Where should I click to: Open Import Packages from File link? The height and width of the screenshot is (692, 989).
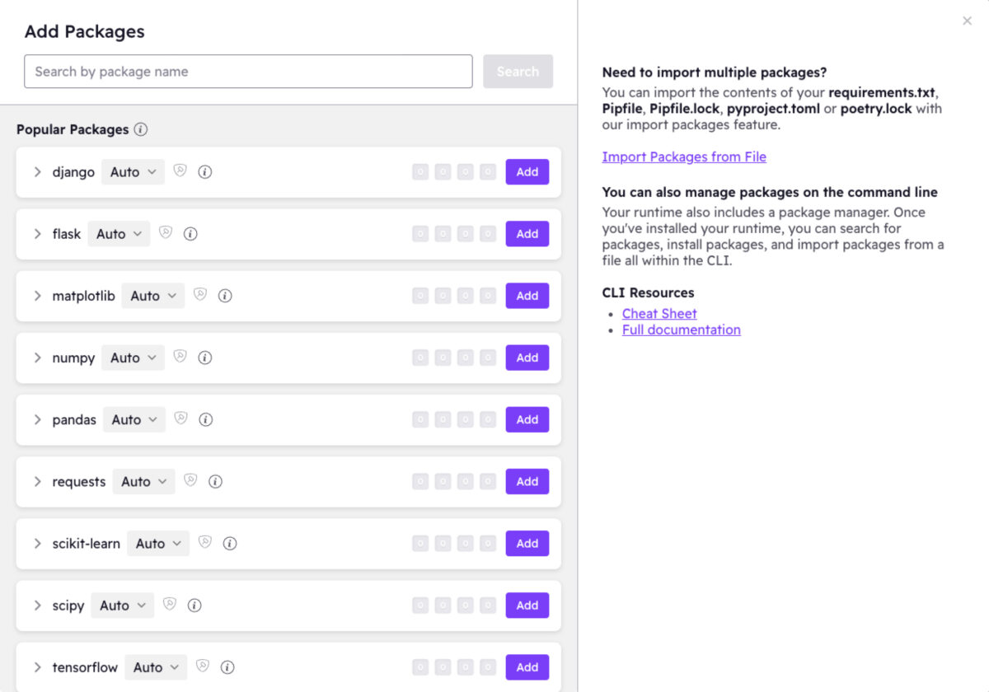[x=684, y=157]
